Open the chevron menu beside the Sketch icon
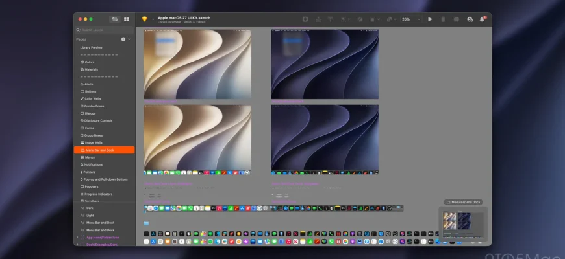565x259 pixels. click(x=153, y=19)
